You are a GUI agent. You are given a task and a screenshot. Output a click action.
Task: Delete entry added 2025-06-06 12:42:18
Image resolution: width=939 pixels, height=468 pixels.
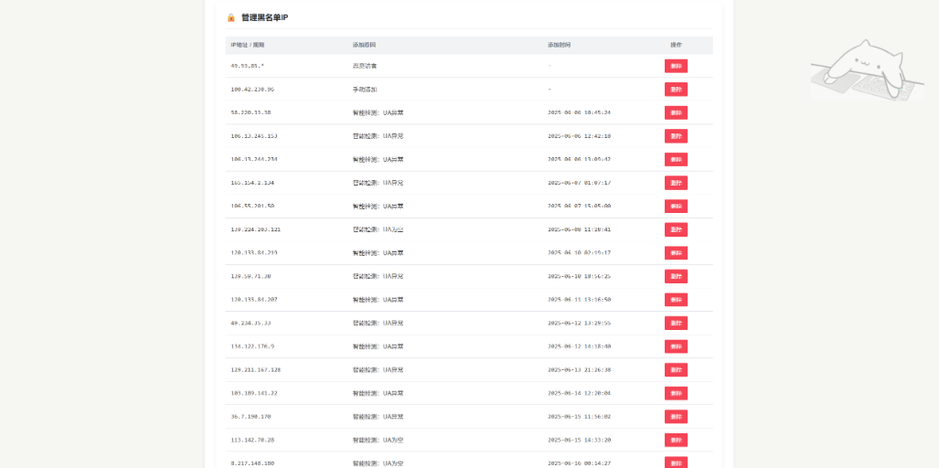tap(676, 136)
